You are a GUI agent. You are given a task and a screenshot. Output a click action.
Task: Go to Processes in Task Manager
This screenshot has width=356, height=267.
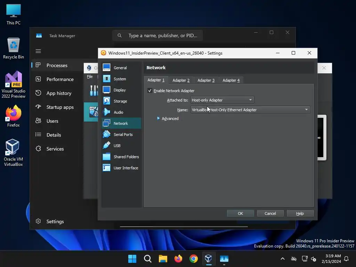click(57, 65)
